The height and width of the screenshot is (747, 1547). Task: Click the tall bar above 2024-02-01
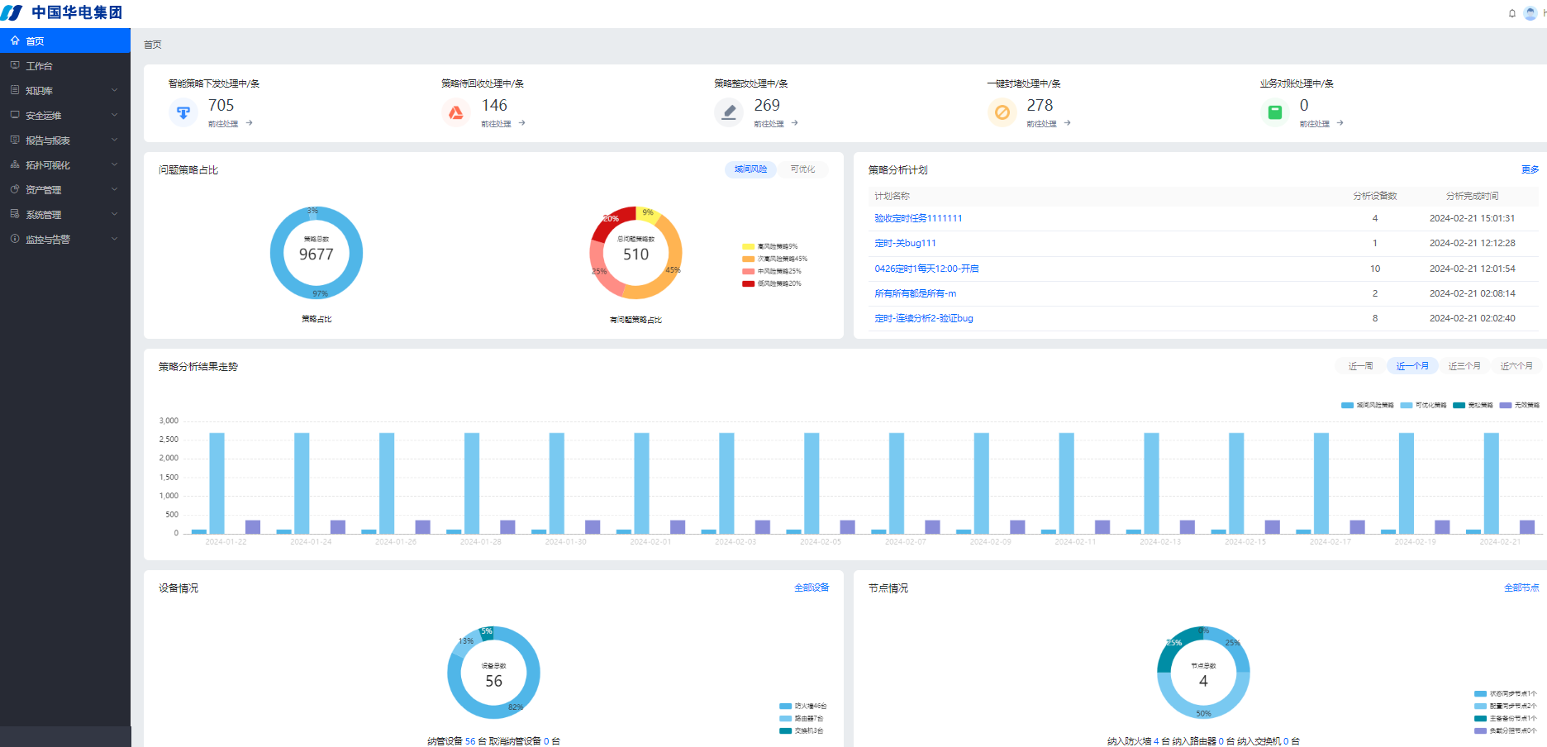pos(641,483)
